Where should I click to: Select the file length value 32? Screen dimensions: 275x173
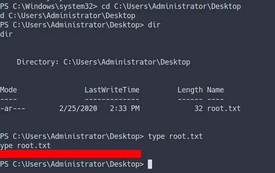pos(199,108)
